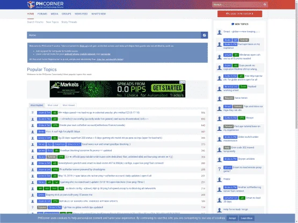Click Learn More in cookie banner
Screen dimensions: 298x223
click(x=246, y=218)
